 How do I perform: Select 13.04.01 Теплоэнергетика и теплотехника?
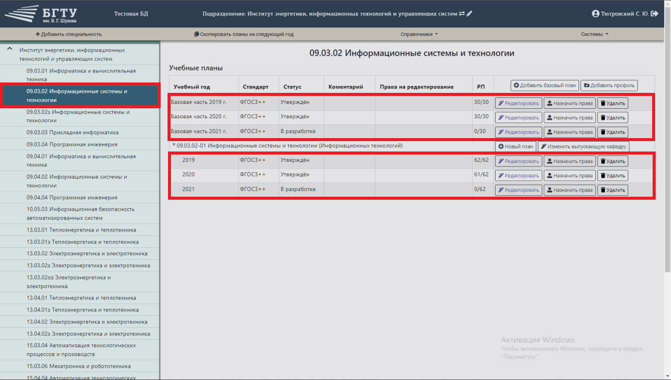[80, 298]
